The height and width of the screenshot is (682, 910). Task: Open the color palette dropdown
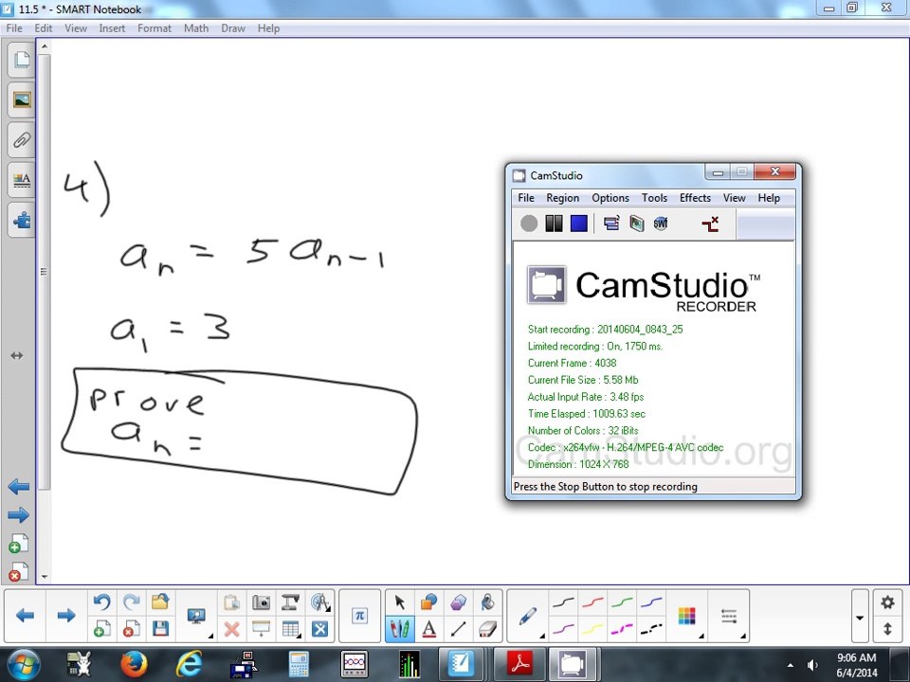(x=688, y=616)
